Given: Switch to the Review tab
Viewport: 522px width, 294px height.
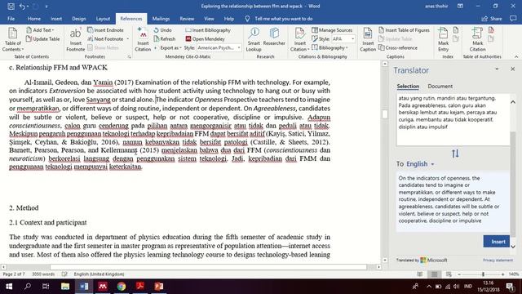Looking at the screenshot, I should tap(187, 19).
